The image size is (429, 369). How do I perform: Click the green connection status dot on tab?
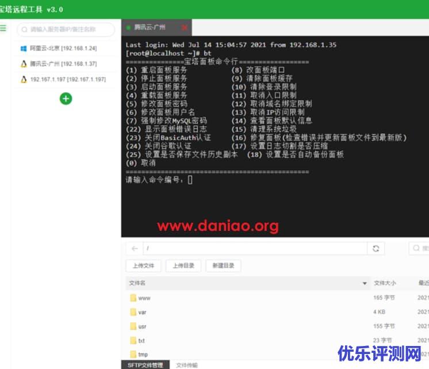pyautogui.click(x=128, y=28)
